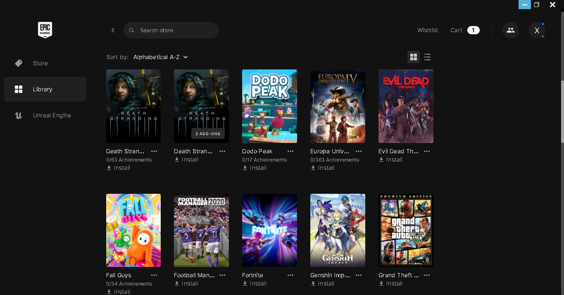Click the 0/34 Achievements text under Fall Guys
The width and height of the screenshot is (564, 295).
pos(129,284)
